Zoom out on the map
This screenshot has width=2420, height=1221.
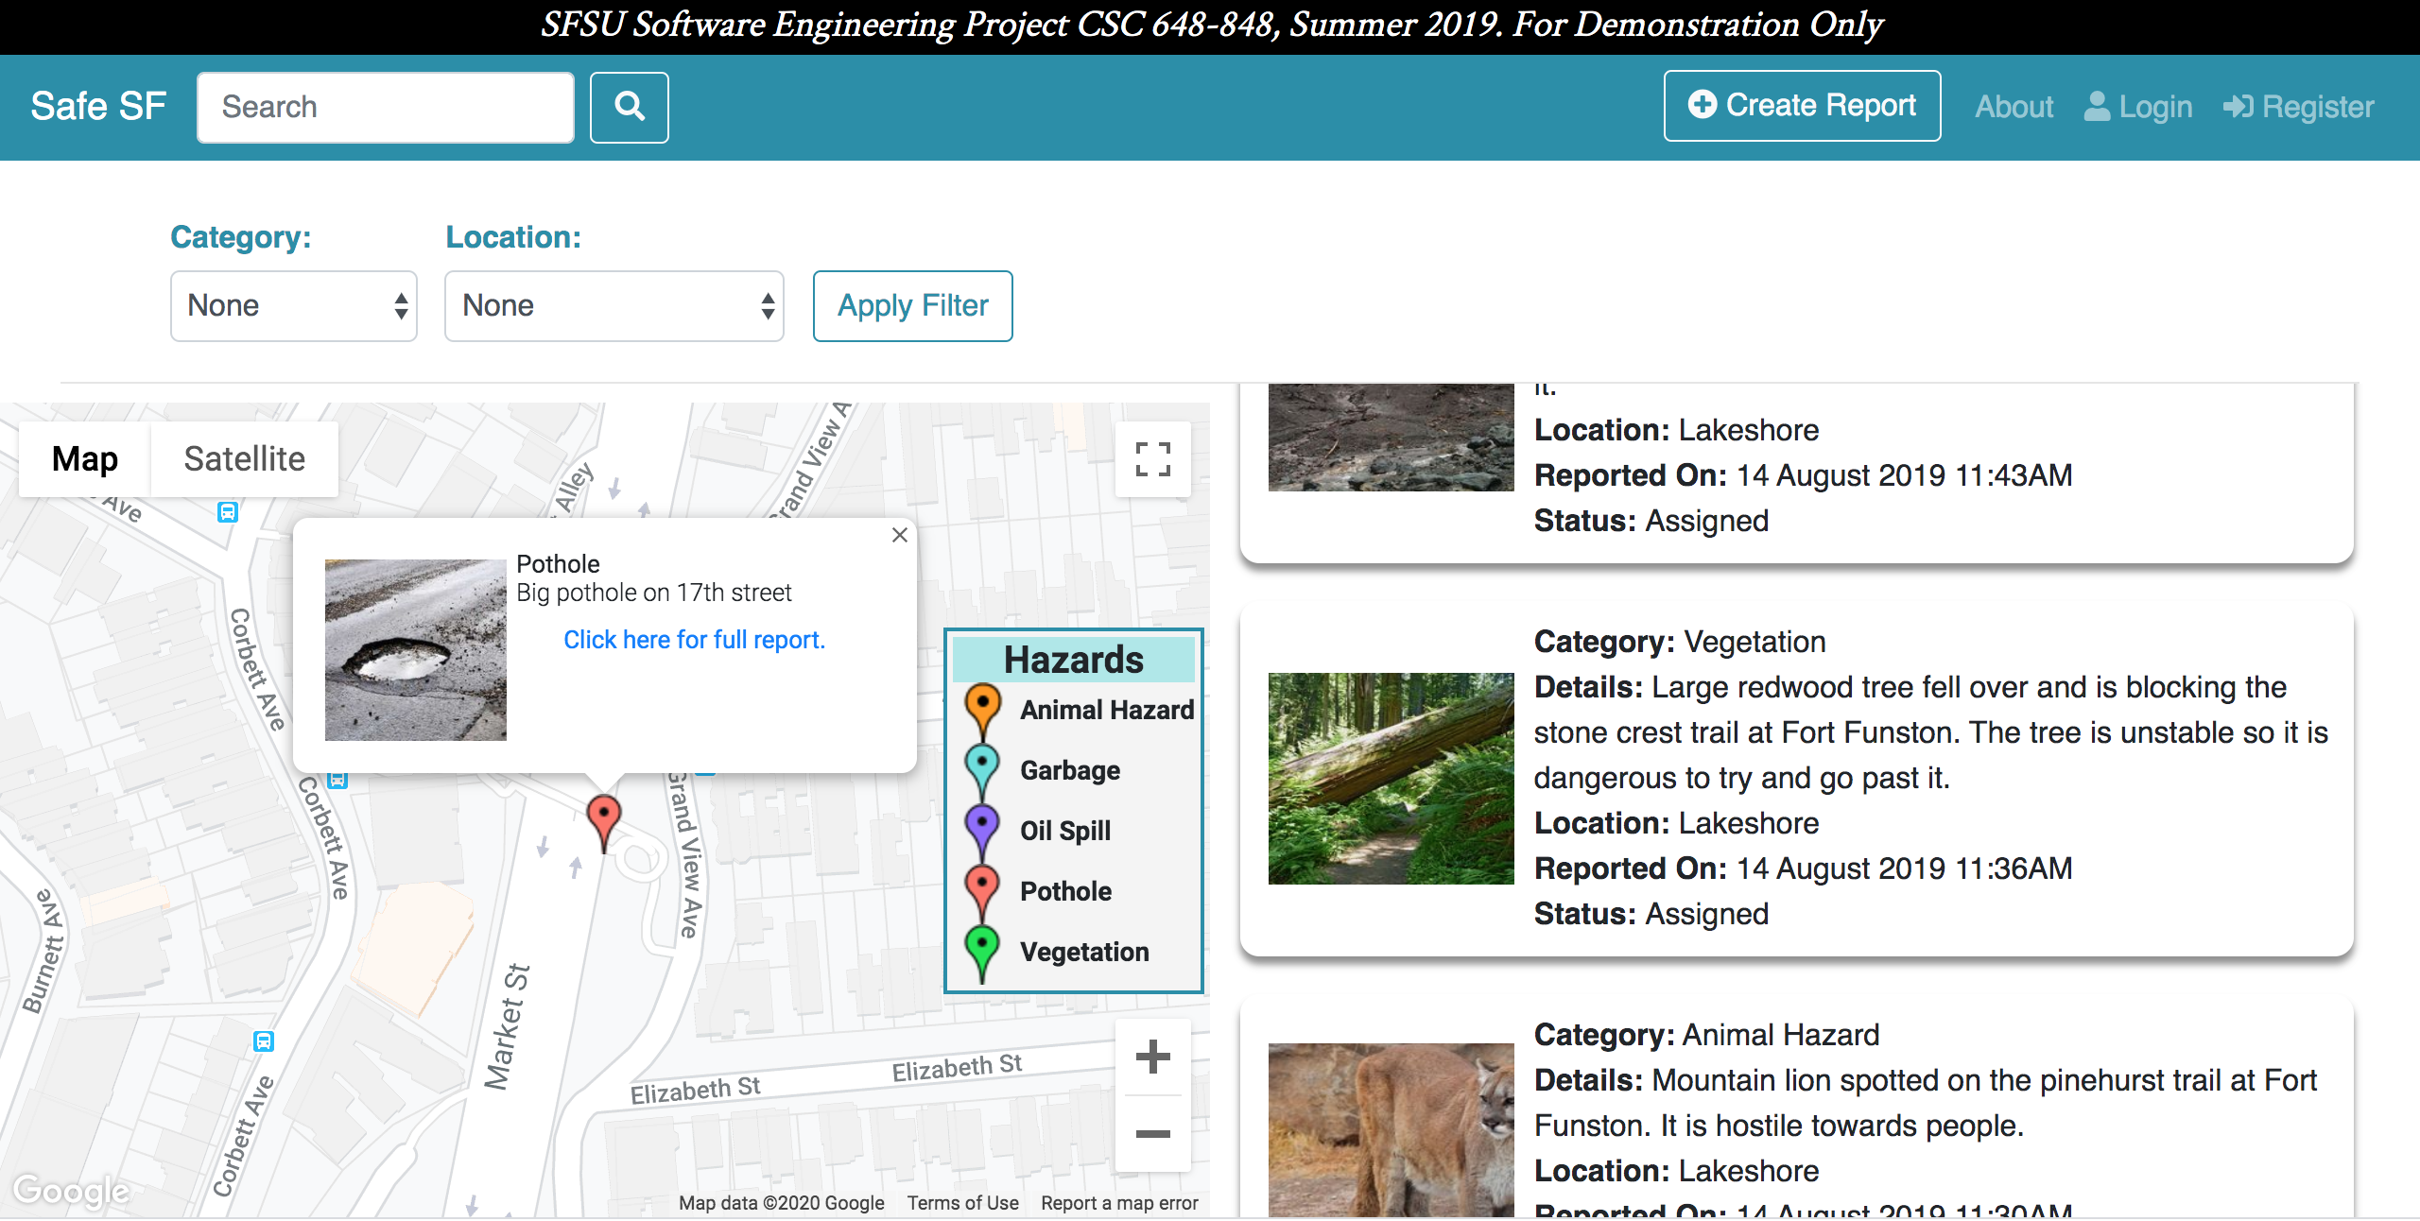click(x=1152, y=1134)
